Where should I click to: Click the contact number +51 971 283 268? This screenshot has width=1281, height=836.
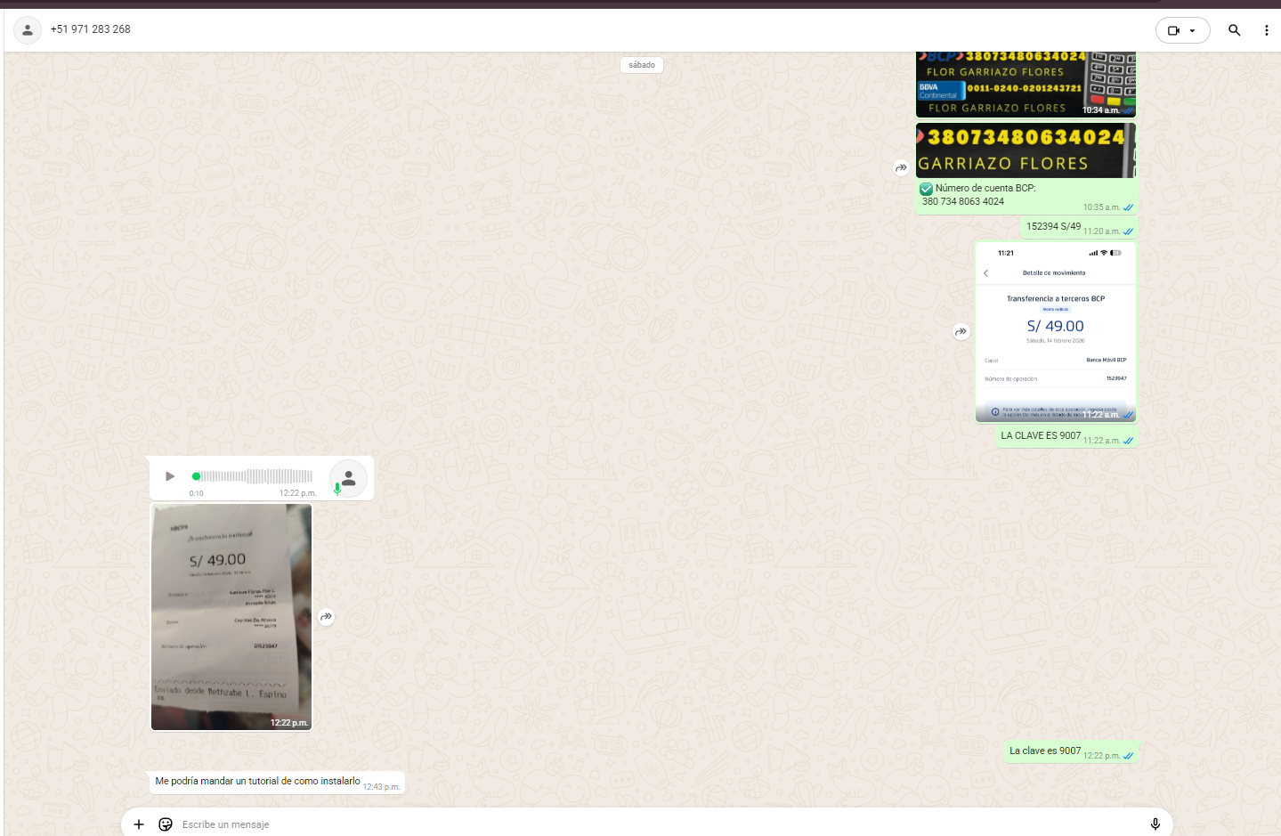[91, 29]
